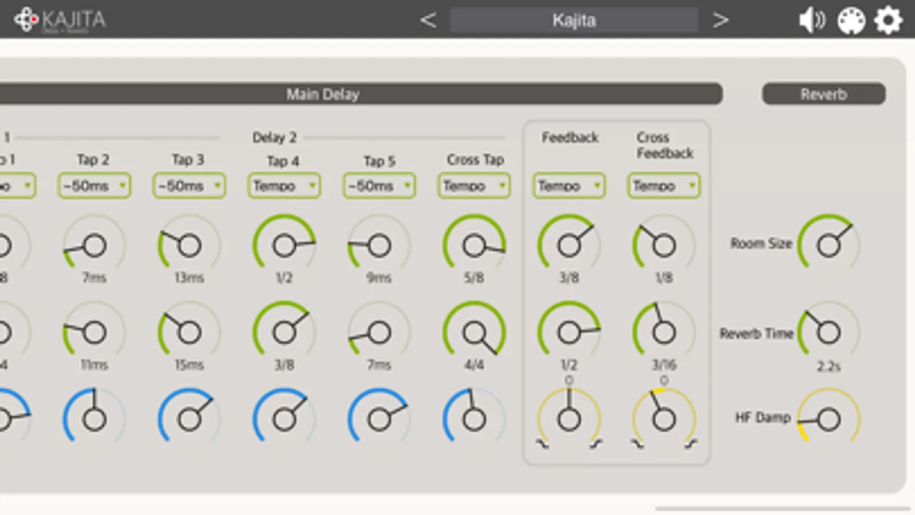Open Tap 3 mode dropdown (-50ms)
This screenshot has height=515, width=915.
click(189, 185)
